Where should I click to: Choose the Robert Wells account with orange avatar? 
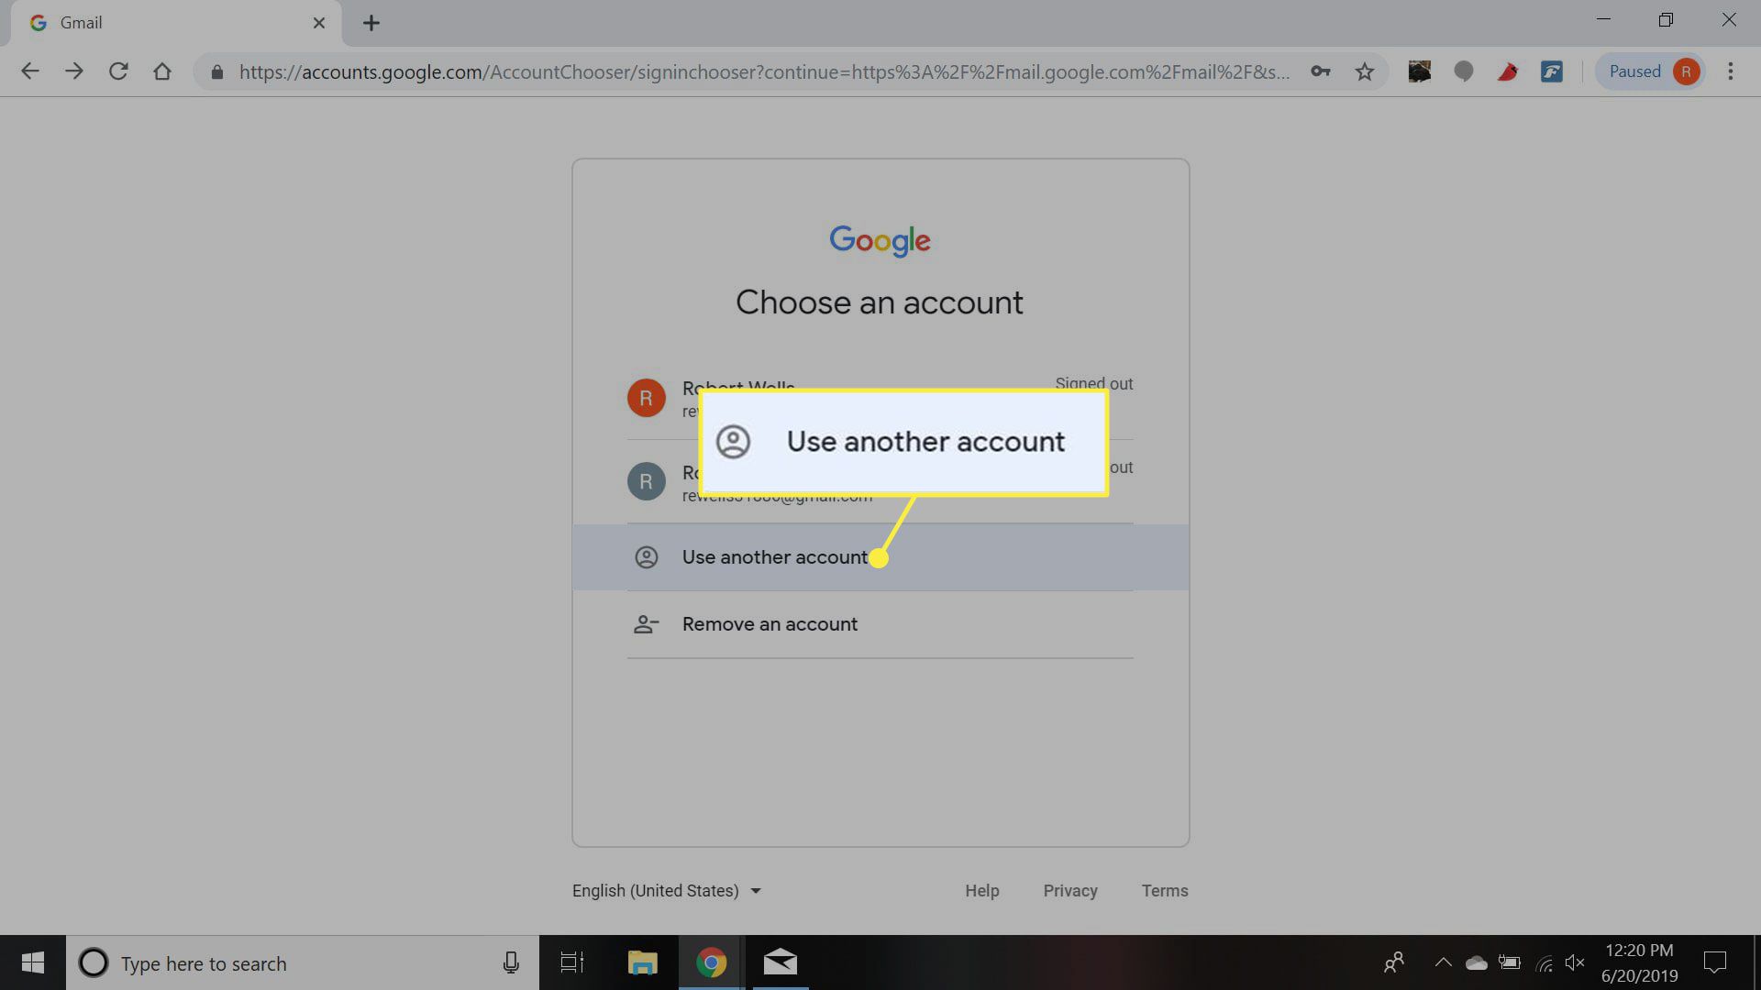point(880,398)
